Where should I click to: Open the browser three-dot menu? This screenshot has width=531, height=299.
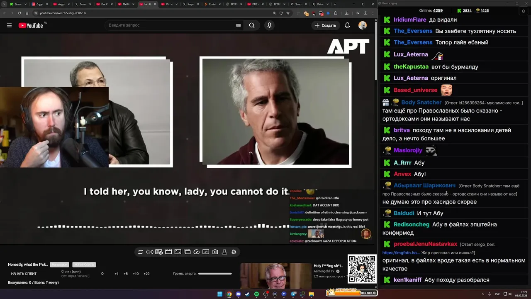click(x=372, y=13)
